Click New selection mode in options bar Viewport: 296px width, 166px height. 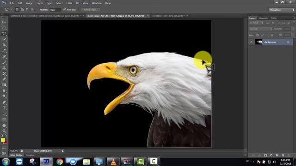point(17,10)
